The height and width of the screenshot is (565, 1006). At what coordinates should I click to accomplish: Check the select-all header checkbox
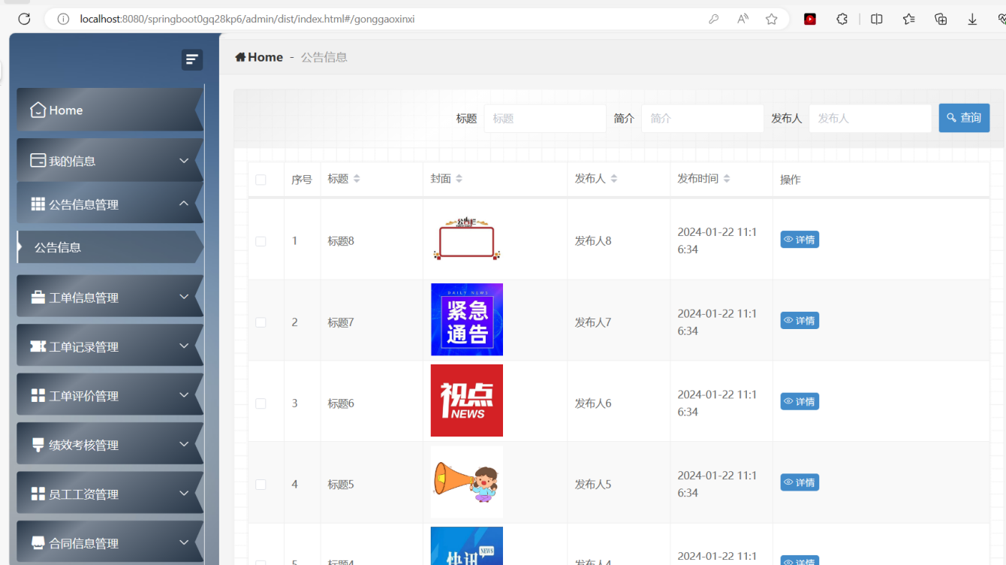[261, 180]
